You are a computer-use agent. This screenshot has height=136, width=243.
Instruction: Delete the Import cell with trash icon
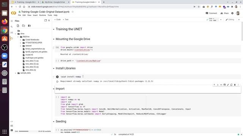click(235, 85)
